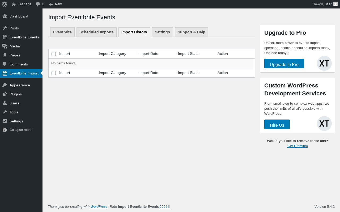The image size is (340, 212).
Task: Click the Version 5.4.2 text
Action: (325, 206)
